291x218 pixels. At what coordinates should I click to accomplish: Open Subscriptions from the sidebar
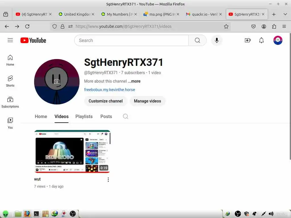coord(10,102)
